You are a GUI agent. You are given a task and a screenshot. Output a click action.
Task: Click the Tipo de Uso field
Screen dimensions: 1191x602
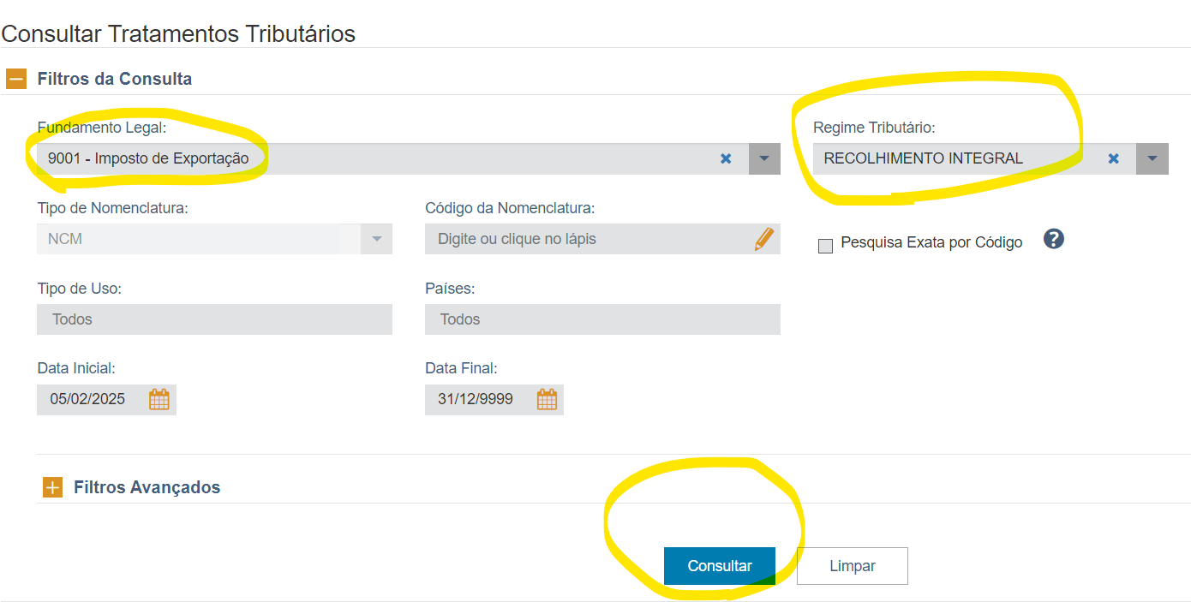214,319
